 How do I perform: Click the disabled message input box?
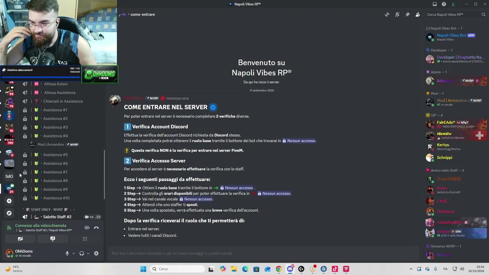pos(264,253)
